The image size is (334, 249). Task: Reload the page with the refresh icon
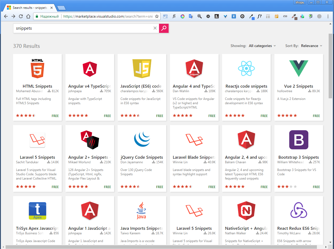pyautogui.click(x=21, y=16)
